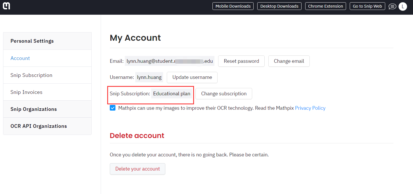Click the Educational plan value

172,94
